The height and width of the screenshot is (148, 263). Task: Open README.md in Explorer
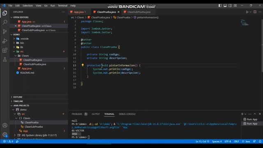coord(27,73)
